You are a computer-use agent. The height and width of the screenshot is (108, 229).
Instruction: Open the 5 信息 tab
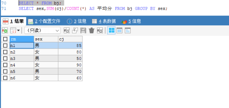click(131, 21)
